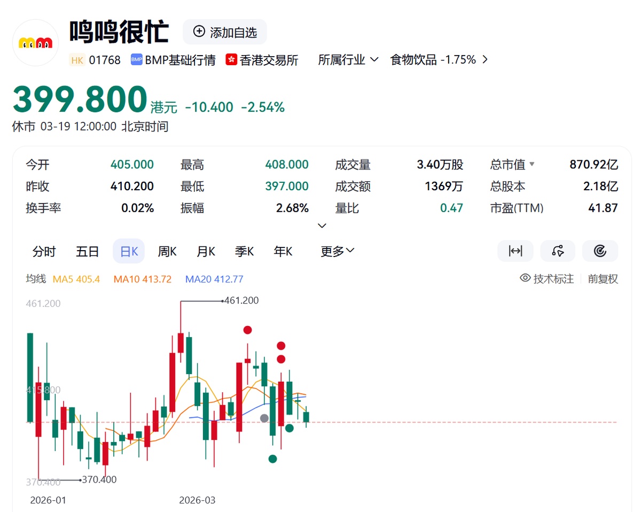Click the 成交量 3.40万股 value
Image resolution: width=641 pixels, height=512 pixels.
(440, 165)
